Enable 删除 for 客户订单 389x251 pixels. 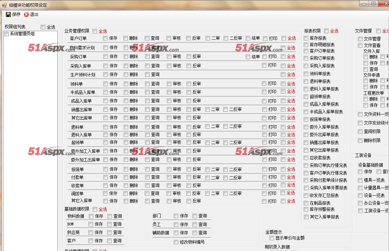pyautogui.click(x=125, y=38)
